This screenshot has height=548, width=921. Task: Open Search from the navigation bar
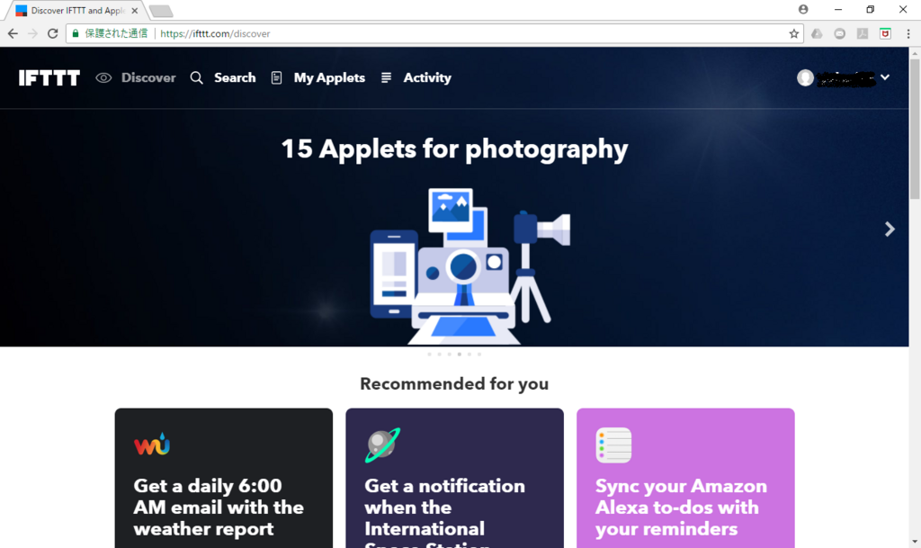[x=235, y=77]
